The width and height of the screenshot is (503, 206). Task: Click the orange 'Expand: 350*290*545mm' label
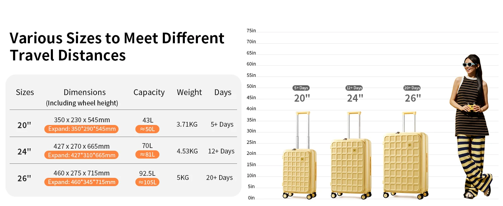pyautogui.click(x=81, y=129)
